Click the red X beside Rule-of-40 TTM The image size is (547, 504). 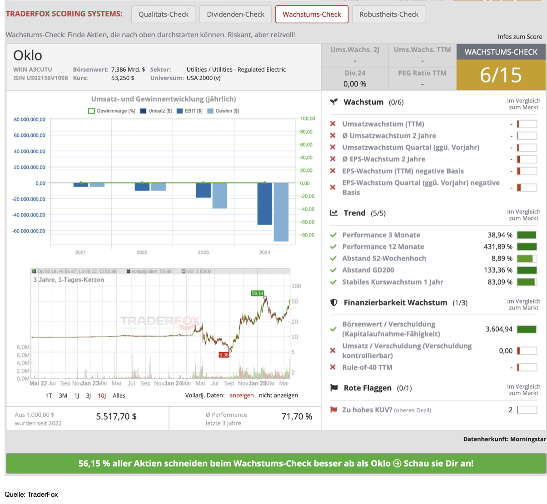point(333,367)
